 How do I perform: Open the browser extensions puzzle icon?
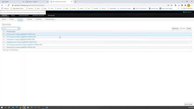point(185,5)
